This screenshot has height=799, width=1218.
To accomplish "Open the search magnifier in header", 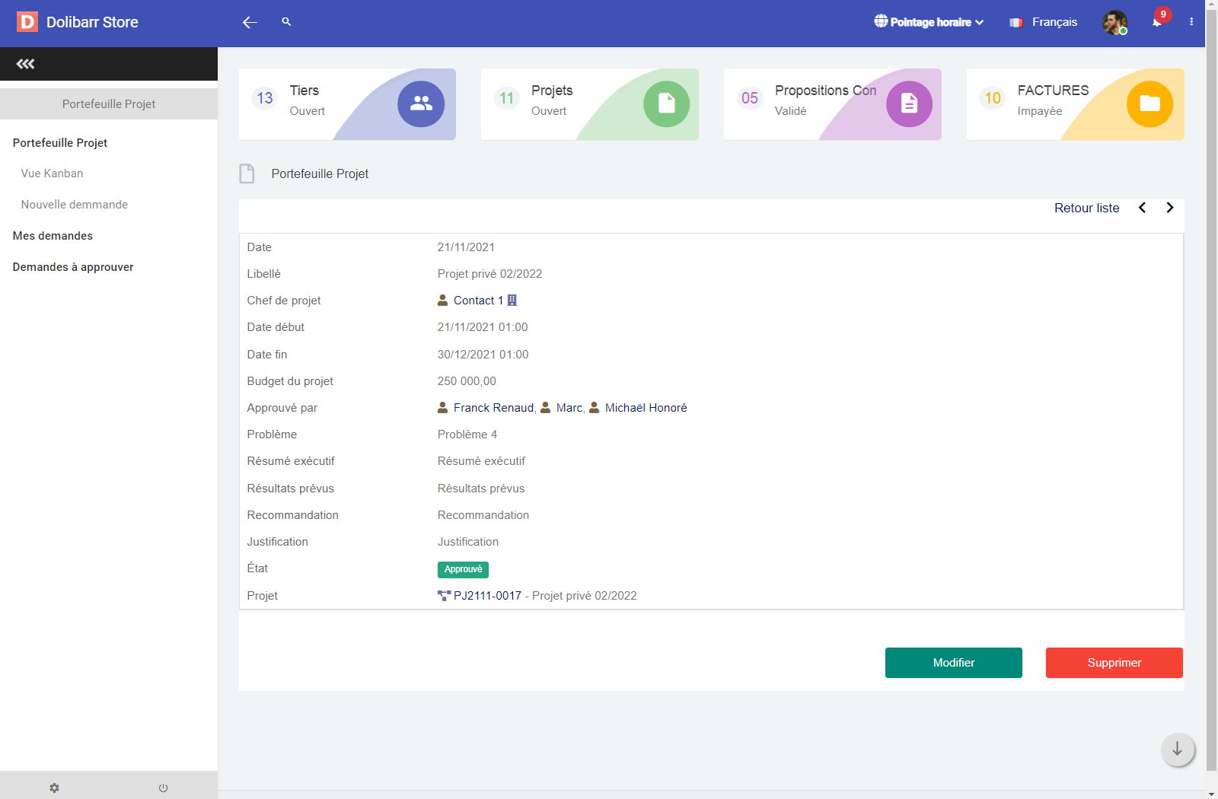I will (x=286, y=21).
